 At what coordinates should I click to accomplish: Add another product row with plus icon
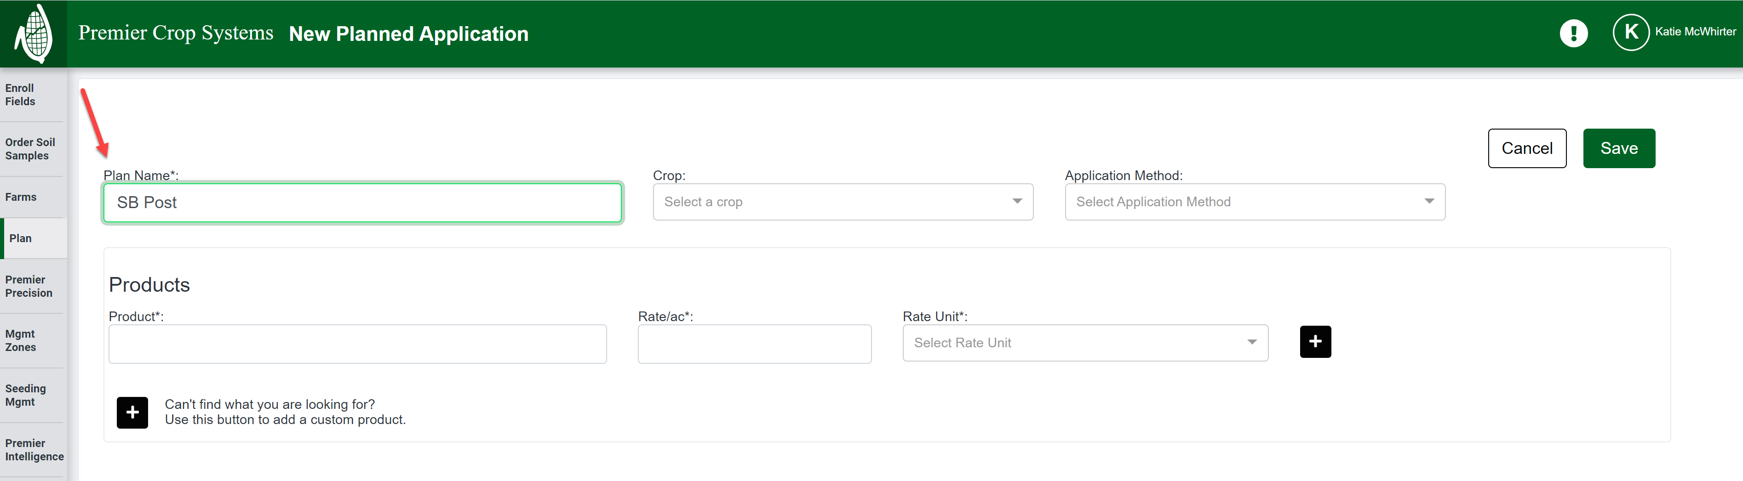1315,342
